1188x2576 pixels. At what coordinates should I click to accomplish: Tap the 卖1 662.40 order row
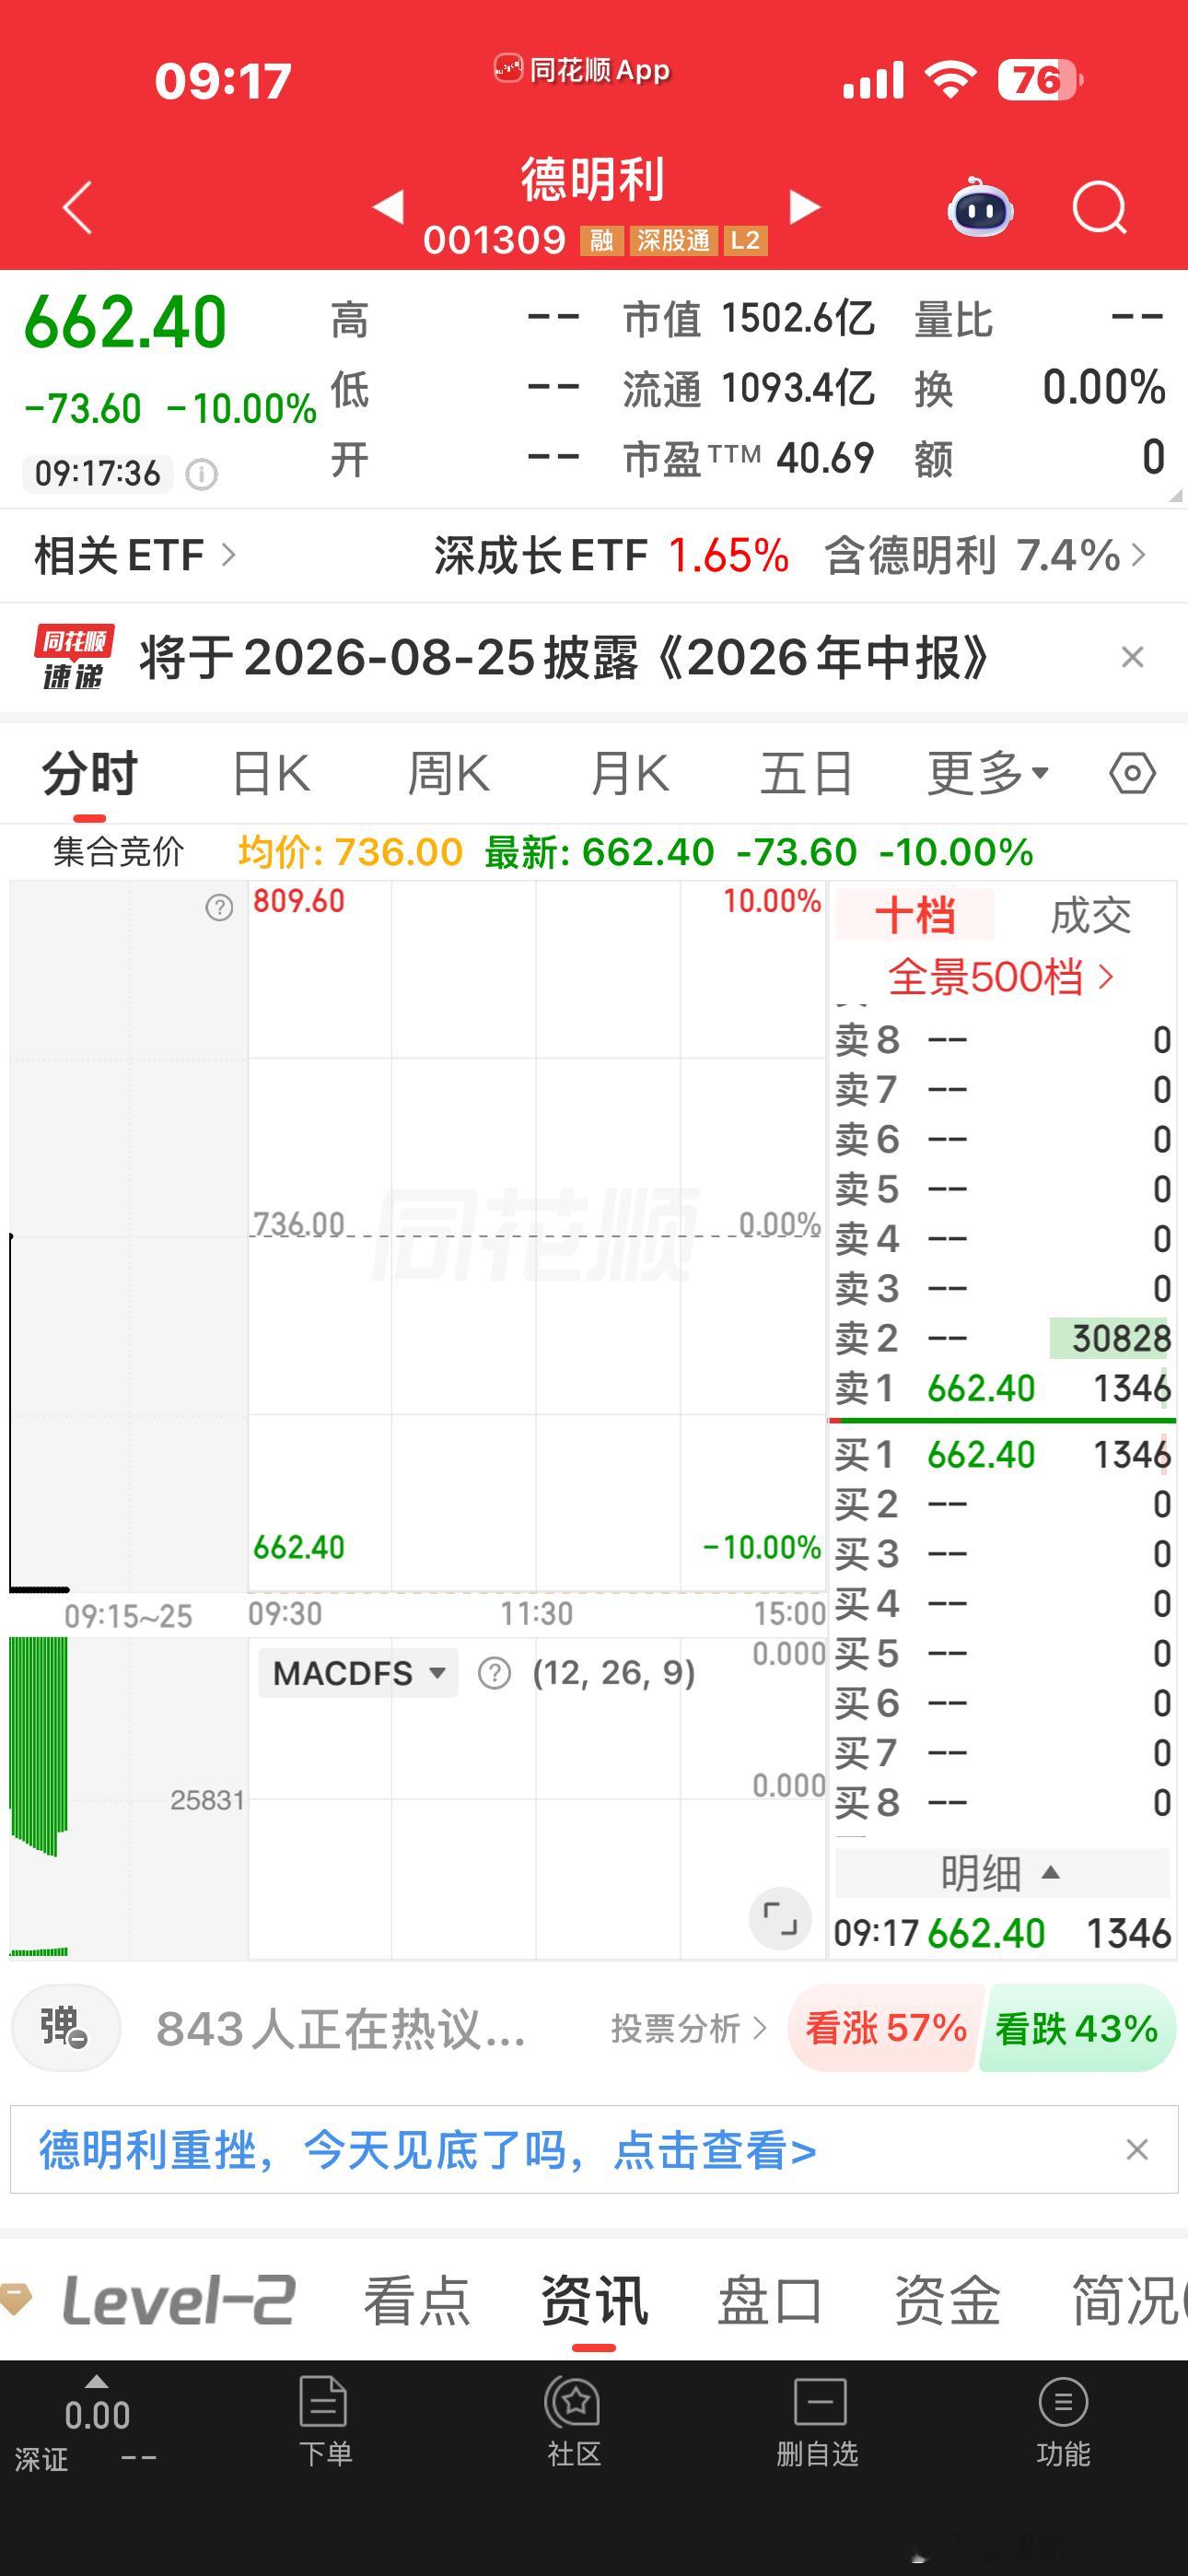(1002, 1388)
